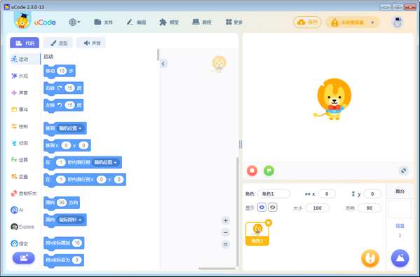The height and width of the screenshot is (277, 420).
Task: Open the go-to random position dropdown
Action: point(70,128)
